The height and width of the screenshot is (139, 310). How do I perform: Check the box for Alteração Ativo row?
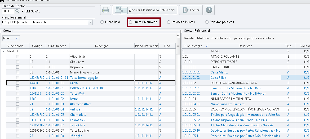tap(17, 104)
